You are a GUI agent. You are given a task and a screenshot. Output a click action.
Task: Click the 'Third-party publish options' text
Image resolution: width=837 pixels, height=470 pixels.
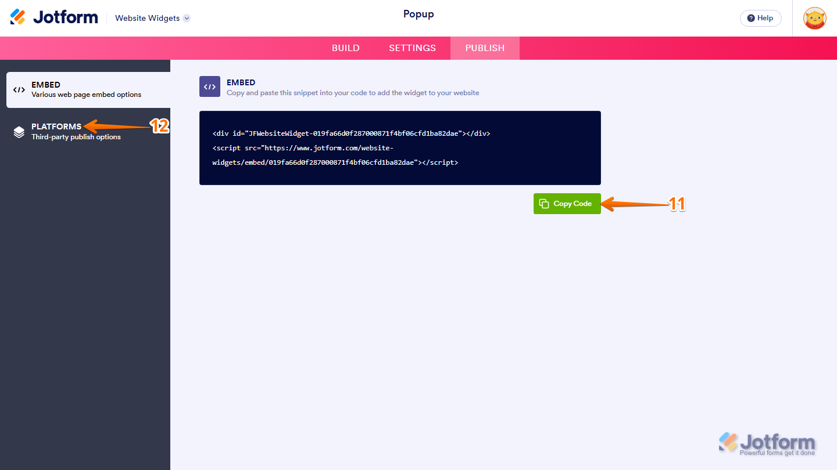tap(76, 137)
